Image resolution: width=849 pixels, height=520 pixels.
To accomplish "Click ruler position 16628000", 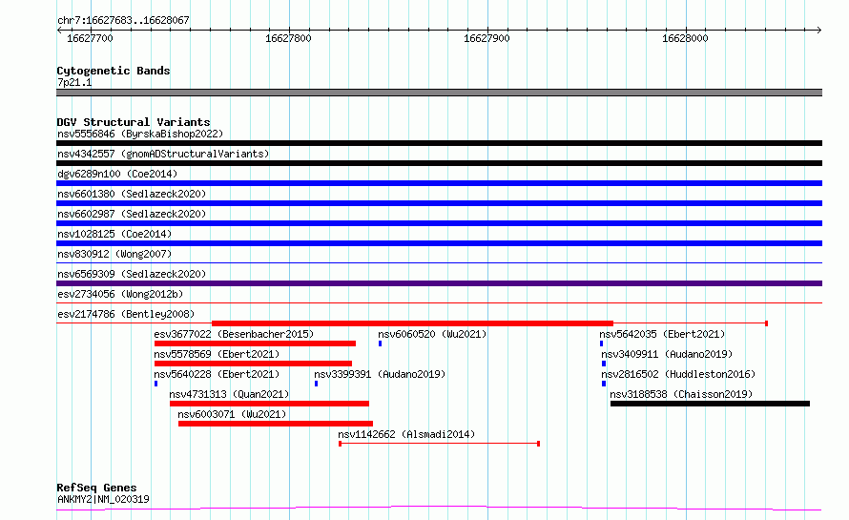I will [x=685, y=38].
